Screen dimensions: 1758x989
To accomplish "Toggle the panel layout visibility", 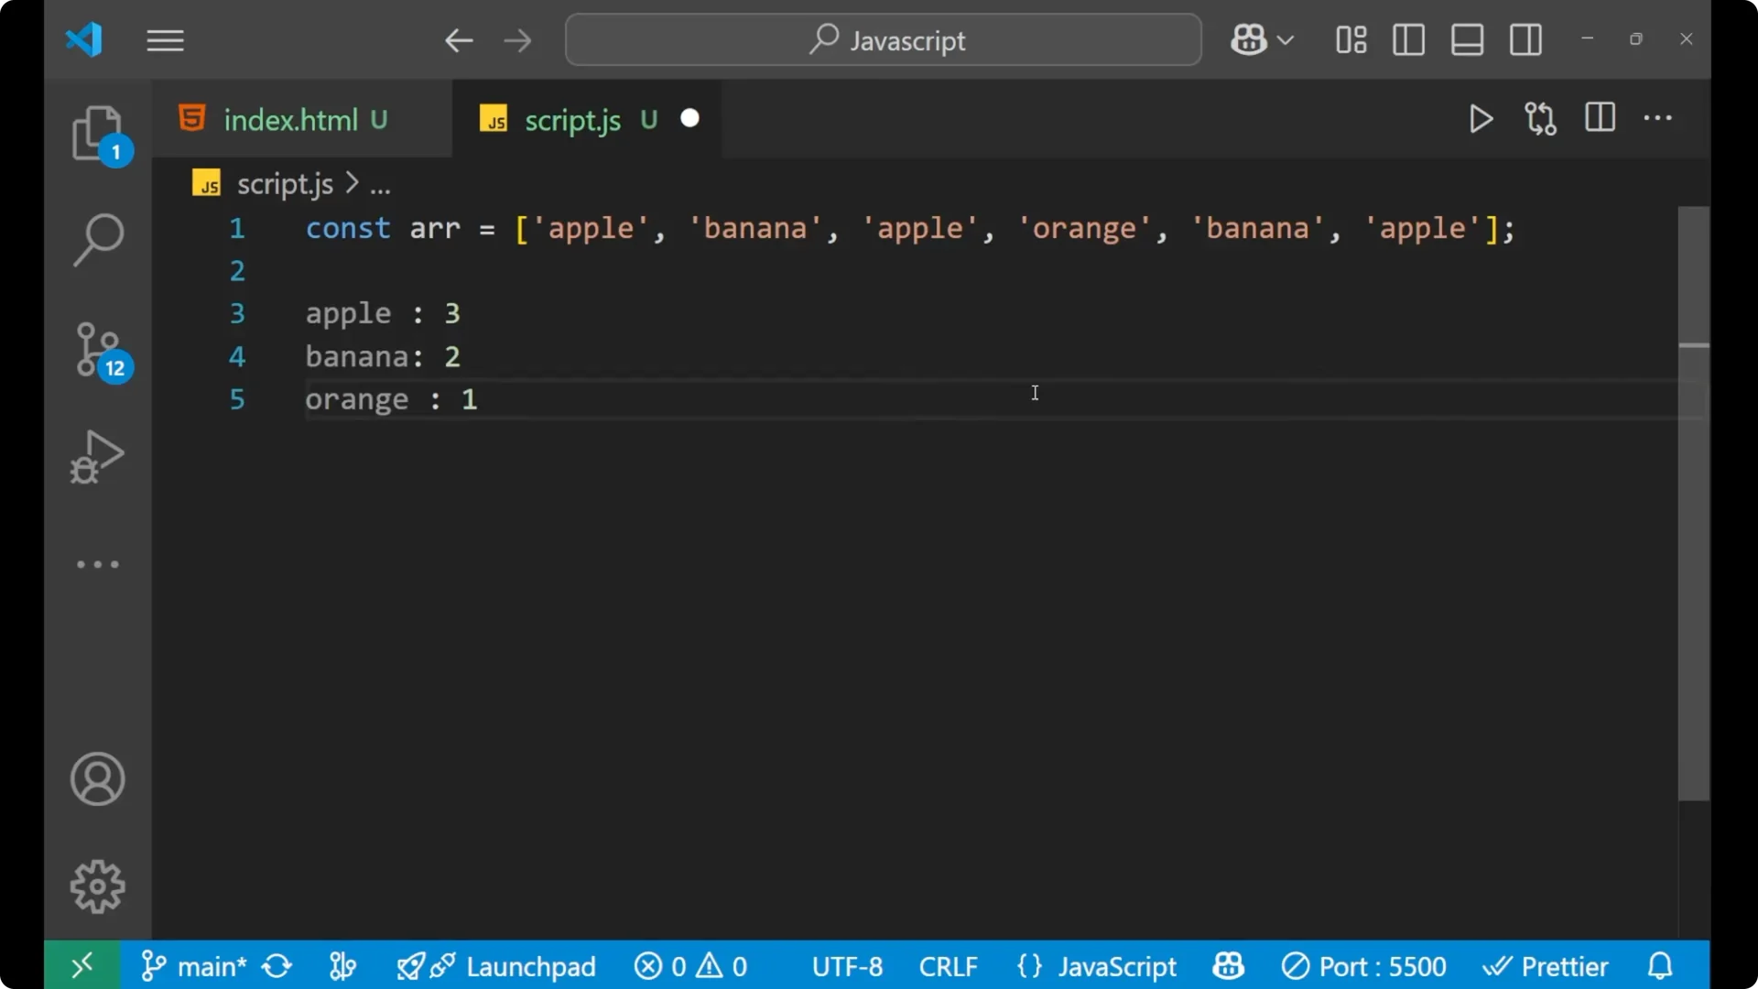I will [1467, 39].
